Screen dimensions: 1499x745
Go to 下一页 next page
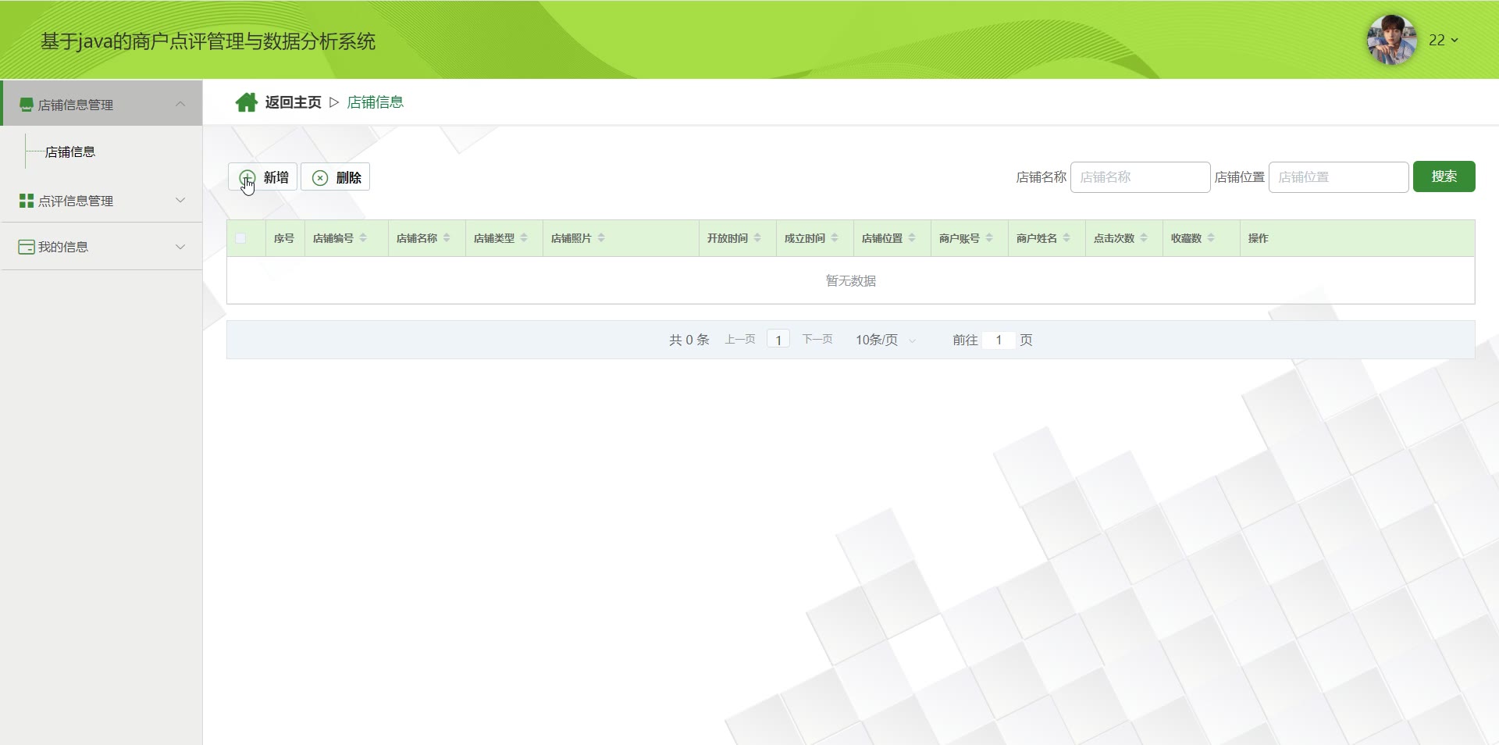click(817, 339)
